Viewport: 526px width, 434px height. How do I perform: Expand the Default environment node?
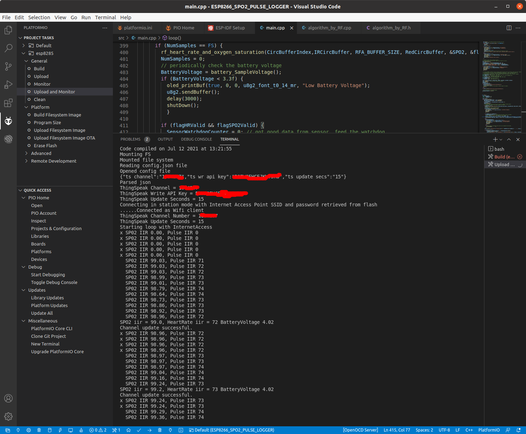24,45
